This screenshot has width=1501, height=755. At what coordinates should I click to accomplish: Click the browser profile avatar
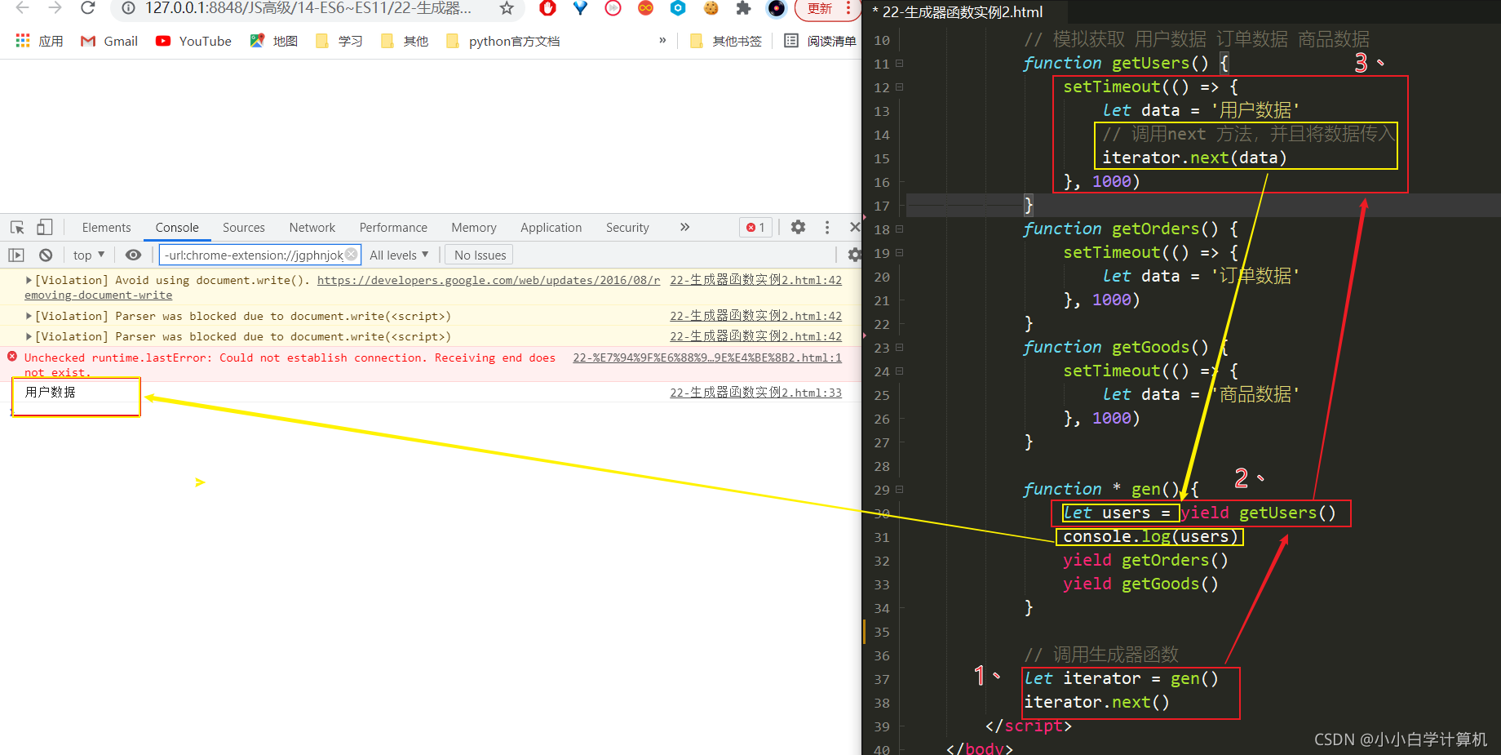coord(777,8)
